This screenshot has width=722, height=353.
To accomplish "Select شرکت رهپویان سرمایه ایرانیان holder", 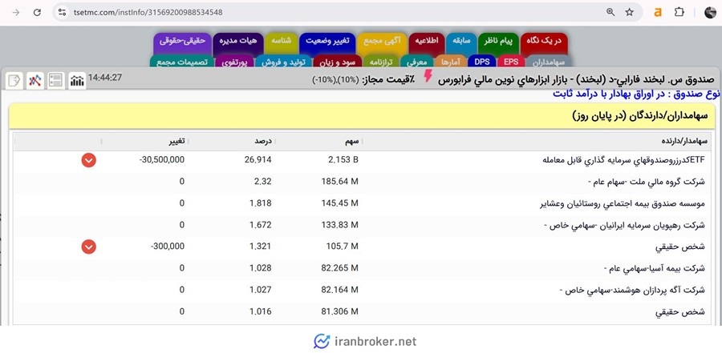I will click(x=625, y=225).
